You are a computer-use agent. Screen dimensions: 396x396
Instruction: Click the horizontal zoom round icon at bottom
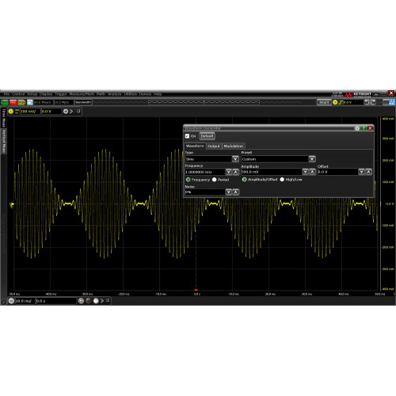[81, 301]
